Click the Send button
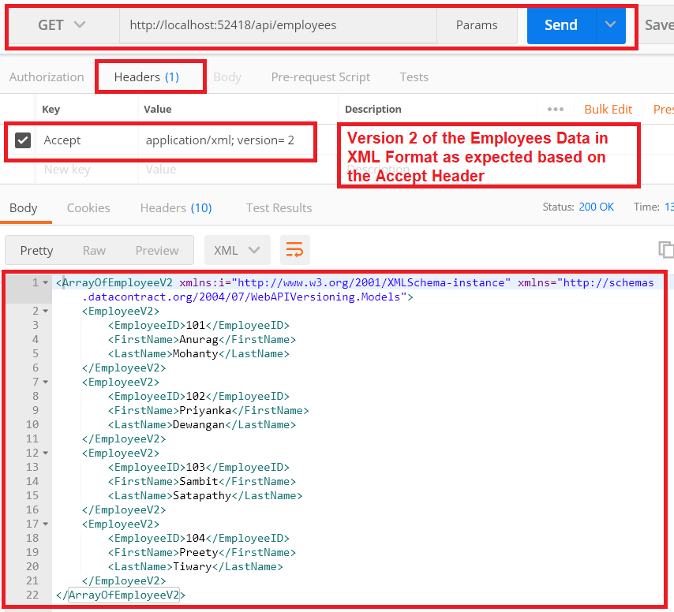 click(560, 24)
